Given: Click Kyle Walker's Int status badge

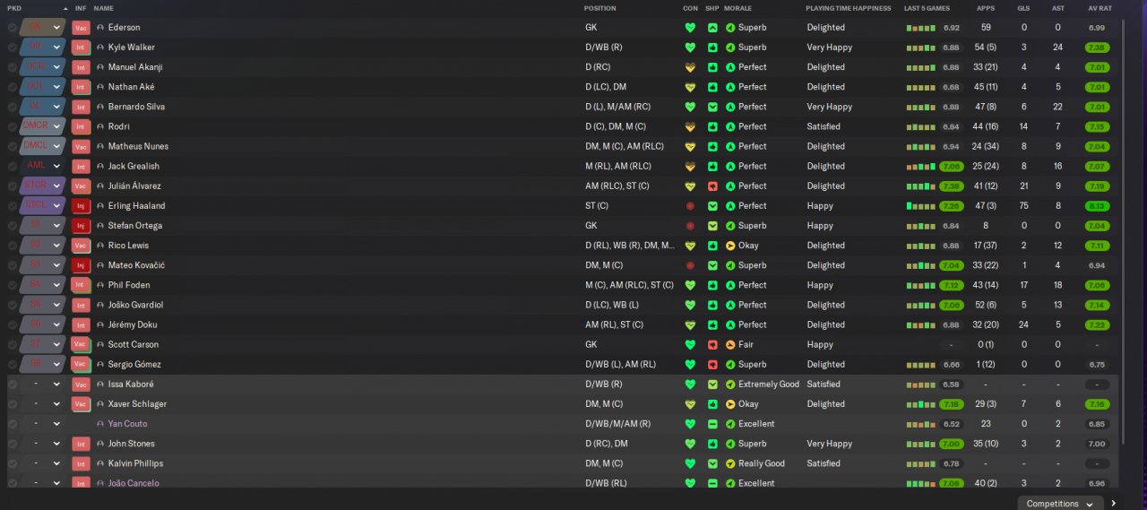Looking at the screenshot, I should coord(80,48).
